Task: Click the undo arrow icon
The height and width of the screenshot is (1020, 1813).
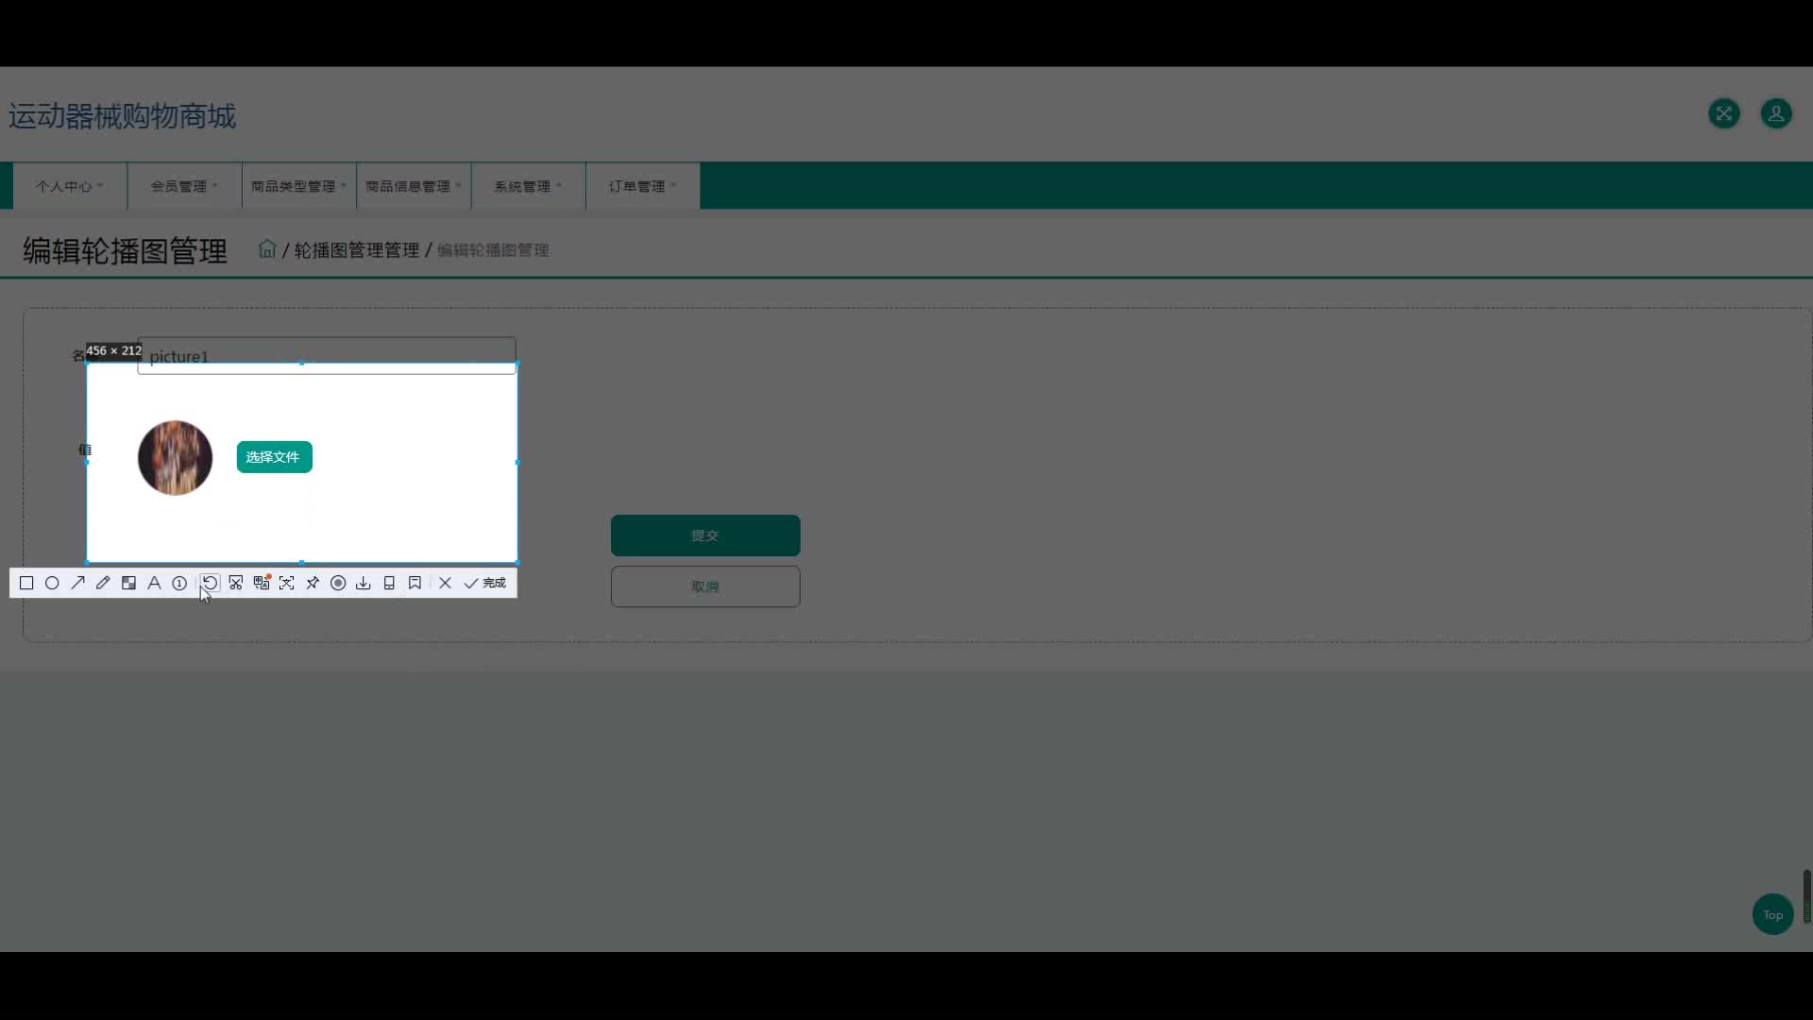Action: pyautogui.click(x=210, y=583)
